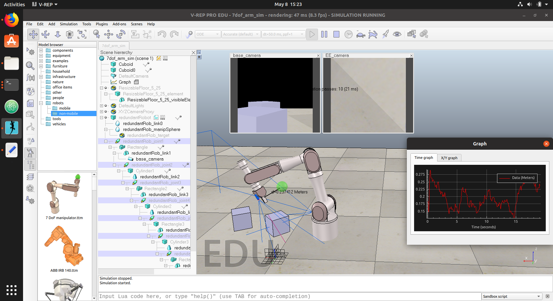Open object properties magnifier icon

coord(30,65)
